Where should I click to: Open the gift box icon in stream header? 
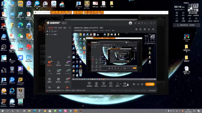pyautogui.click(x=136, y=29)
